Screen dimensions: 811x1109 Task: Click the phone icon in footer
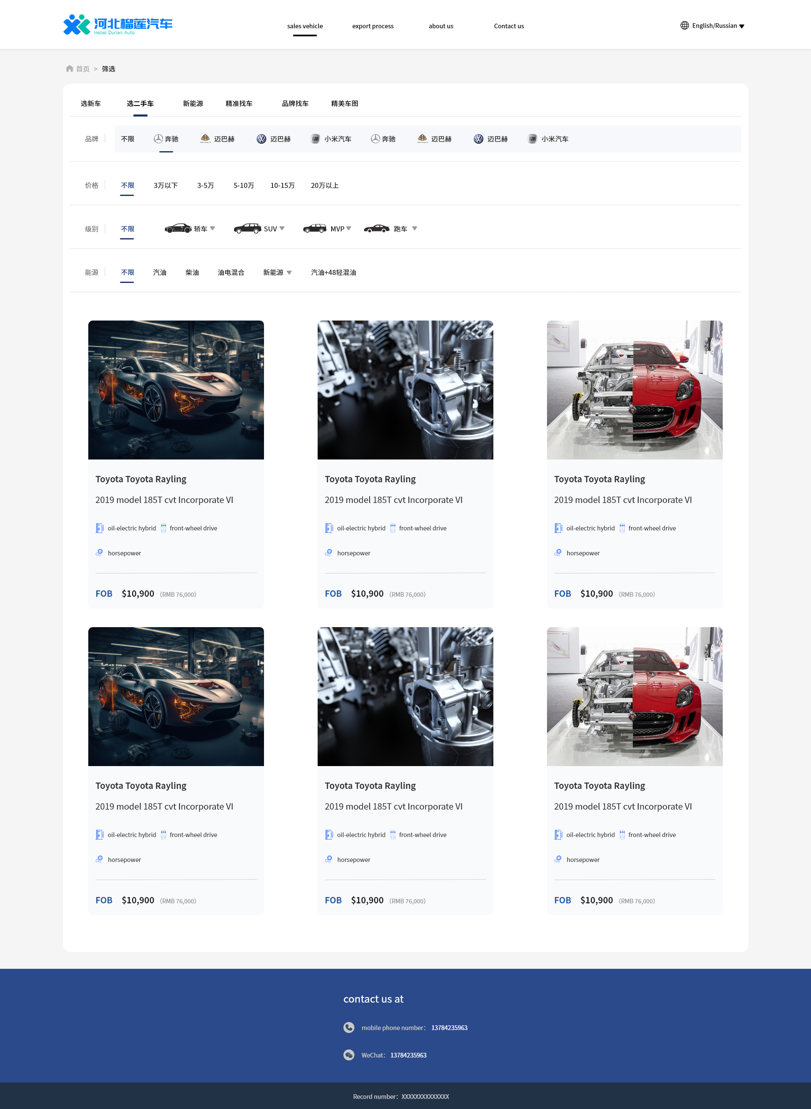pos(348,1027)
